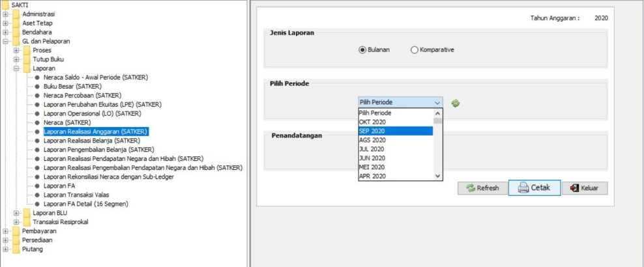
Task: Click the Cetak printer button
Action: click(533, 188)
